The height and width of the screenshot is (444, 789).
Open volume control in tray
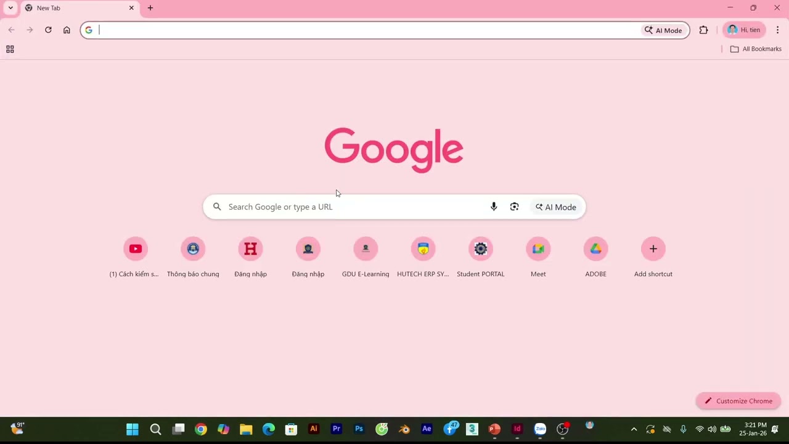click(x=712, y=429)
